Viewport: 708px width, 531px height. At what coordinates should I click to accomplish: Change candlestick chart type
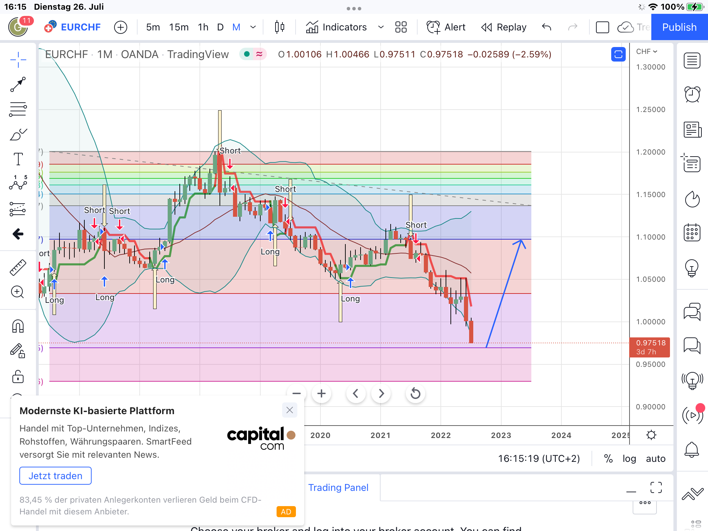click(x=279, y=27)
